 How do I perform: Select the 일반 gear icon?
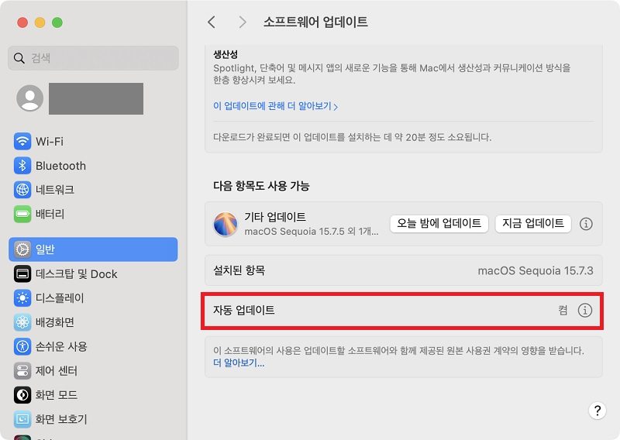[22, 249]
